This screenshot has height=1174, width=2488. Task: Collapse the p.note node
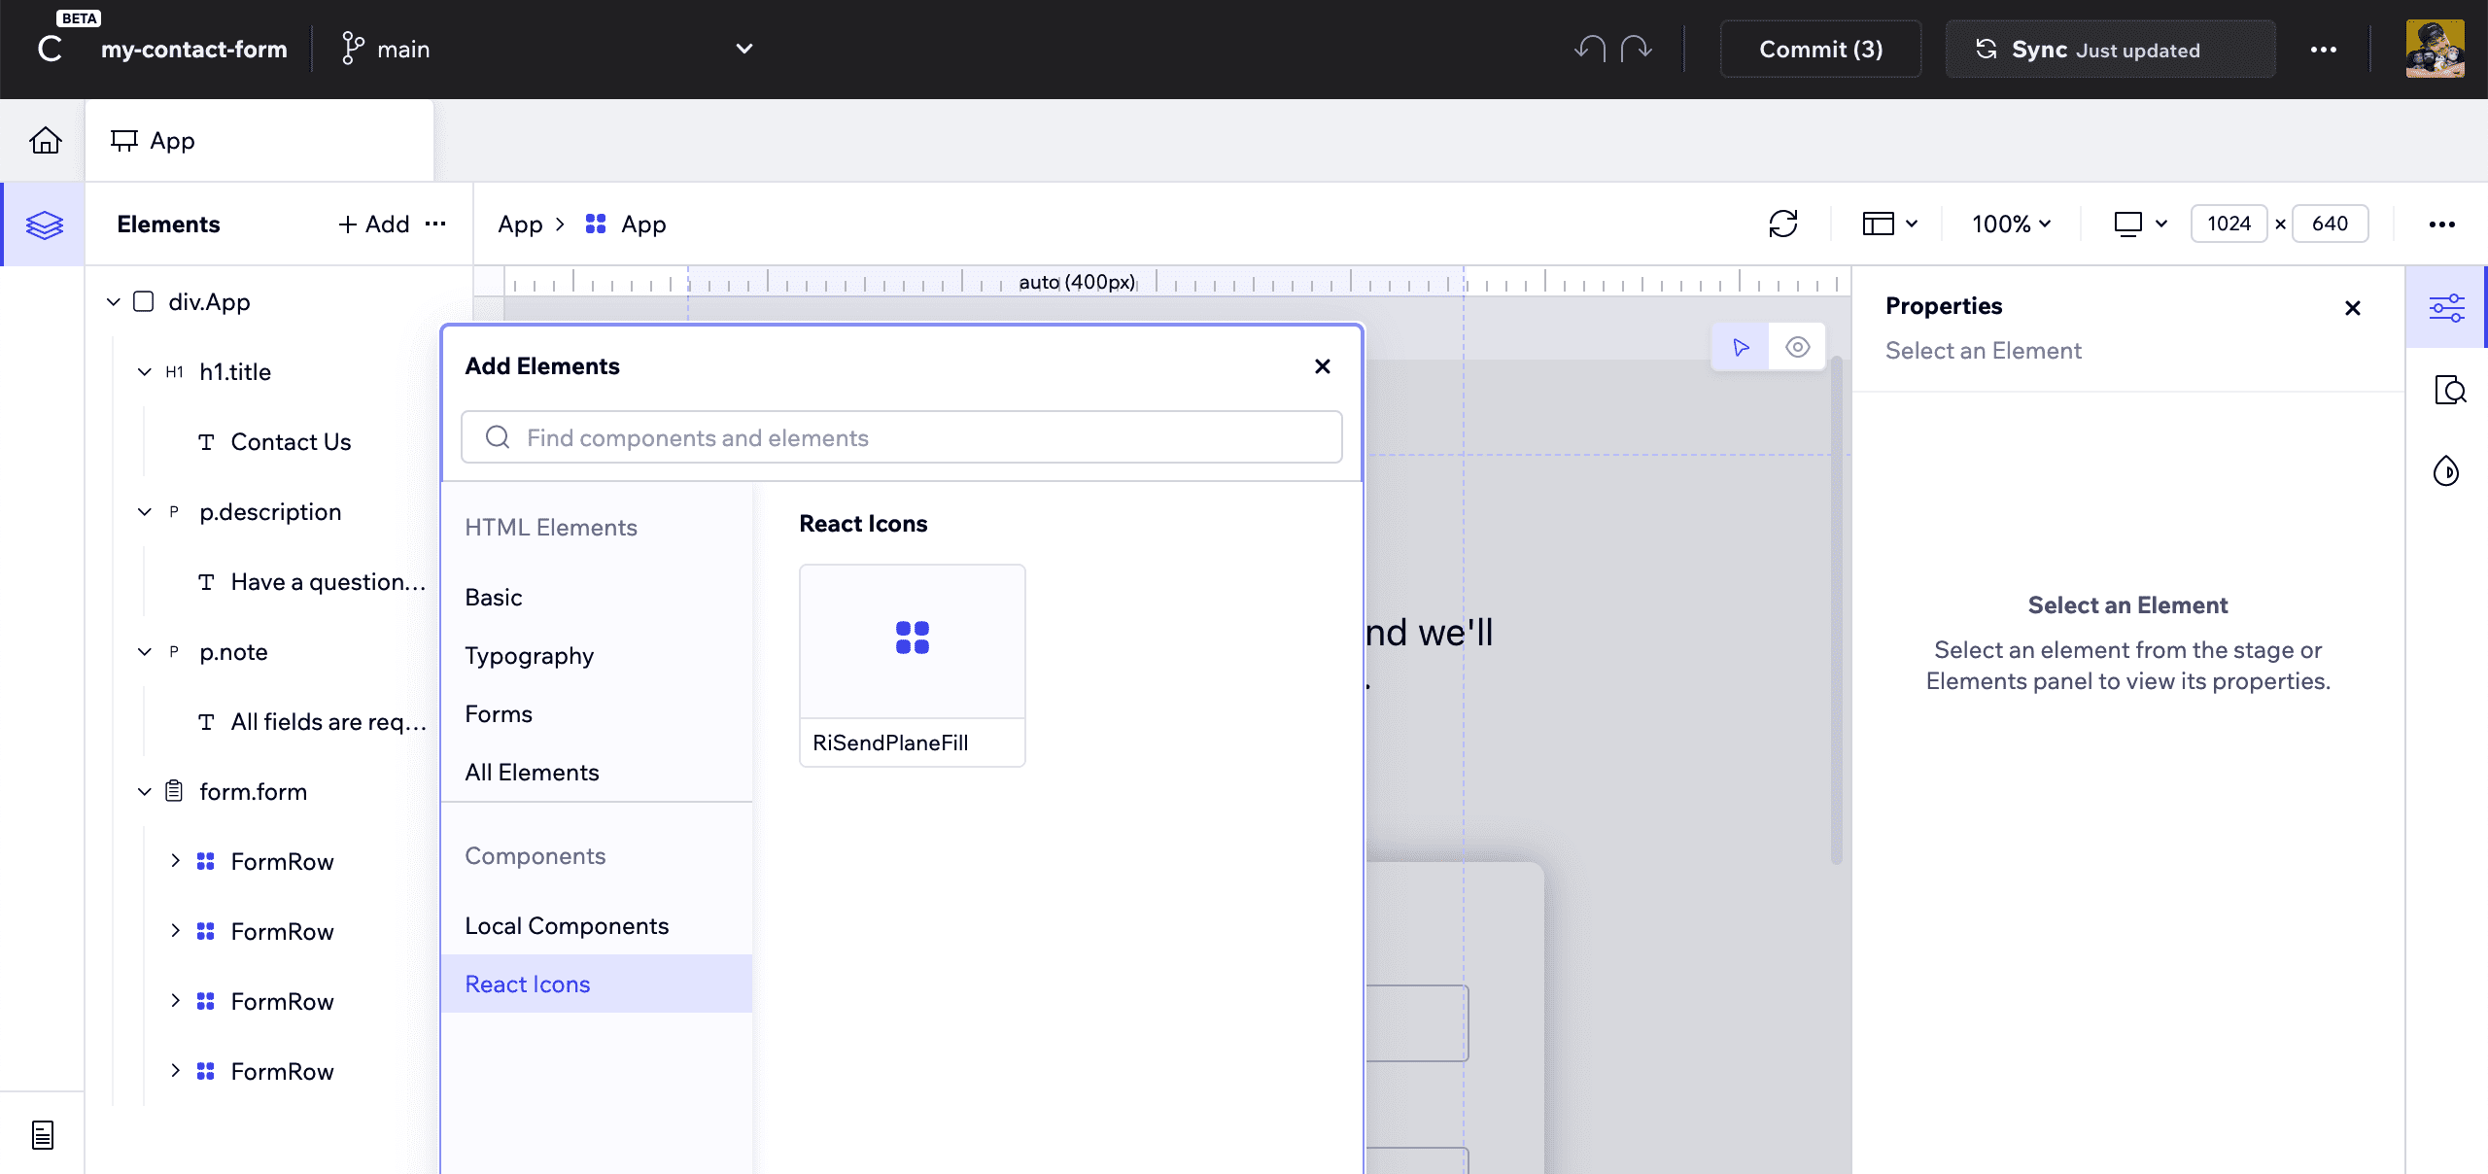(x=145, y=652)
